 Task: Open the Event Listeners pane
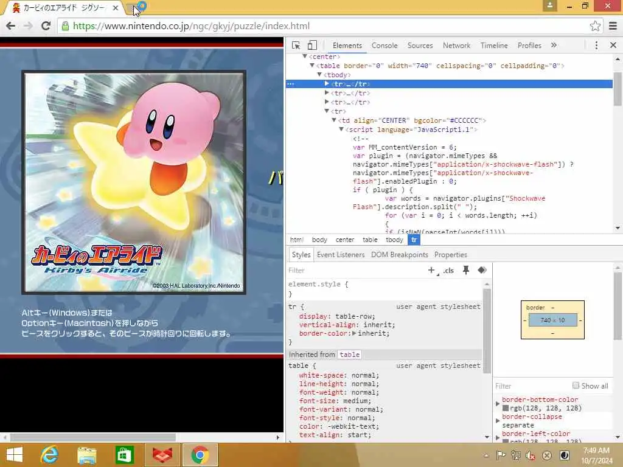pyautogui.click(x=341, y=255)
